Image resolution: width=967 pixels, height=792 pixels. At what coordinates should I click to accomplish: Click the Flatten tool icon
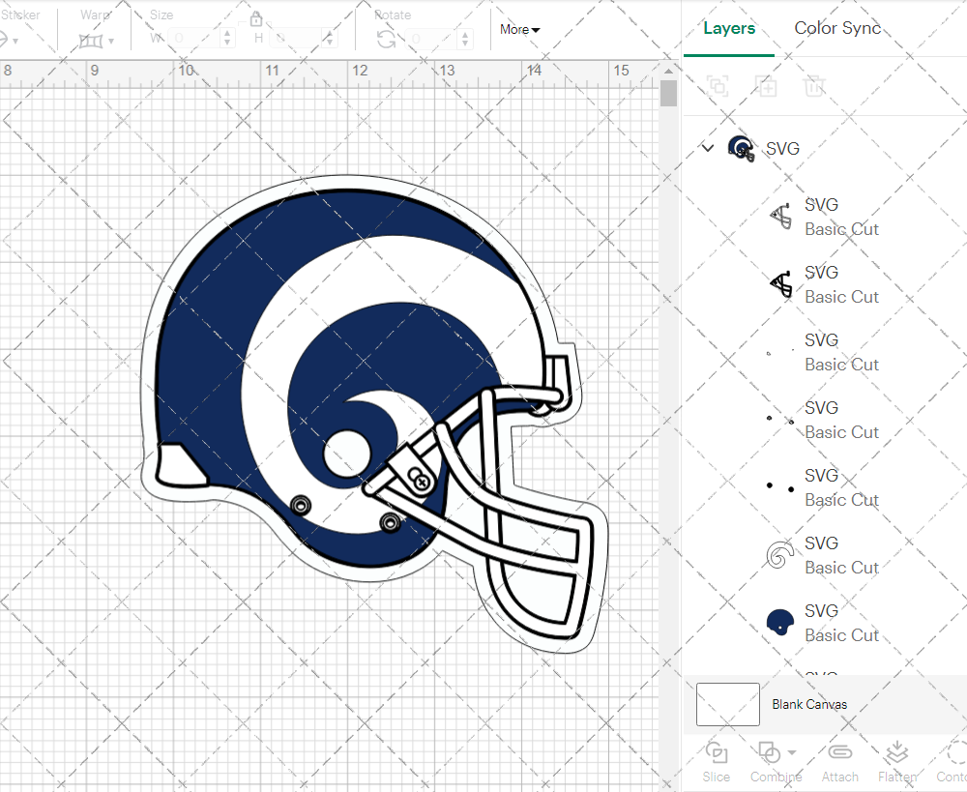coord(896,752)
